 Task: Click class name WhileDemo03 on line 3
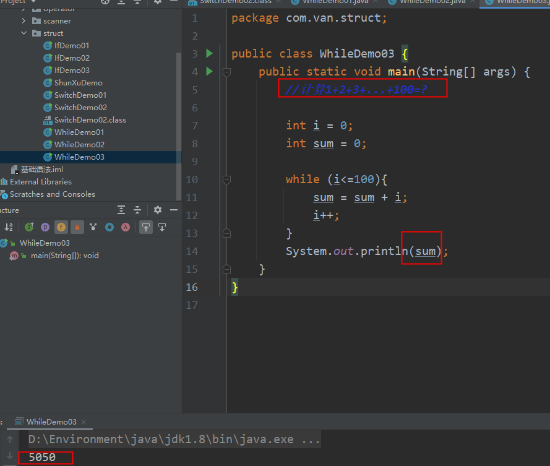pos(357,54)
